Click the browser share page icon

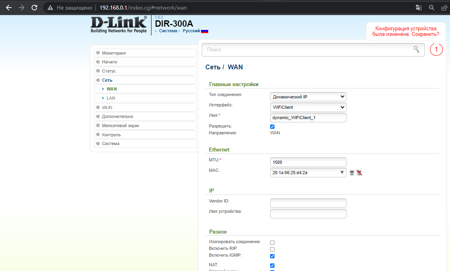tap(444, 8)
